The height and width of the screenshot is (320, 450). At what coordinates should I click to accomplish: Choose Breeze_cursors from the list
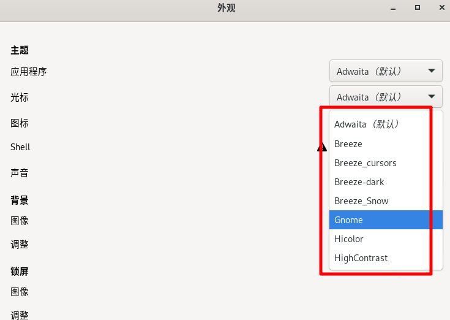pyautogui.click(x=386, y=163)
